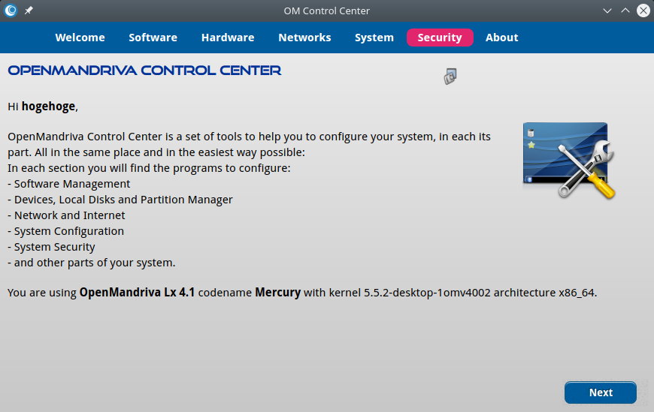Viewport: 654px width, 412px height.
Task: Go to the Networks tab
Action: pyautogui.click(x=304, y=38)
